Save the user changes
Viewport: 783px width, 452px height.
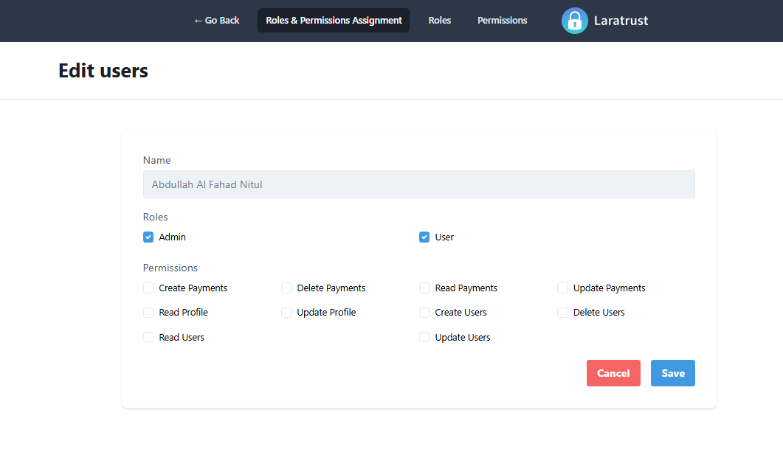672,373
